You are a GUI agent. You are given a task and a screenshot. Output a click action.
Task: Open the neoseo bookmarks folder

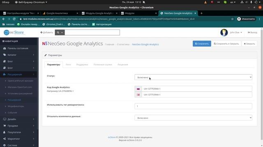8,24
